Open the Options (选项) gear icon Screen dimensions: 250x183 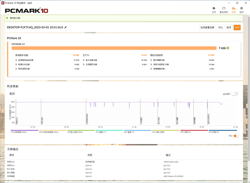click(241, 8)
